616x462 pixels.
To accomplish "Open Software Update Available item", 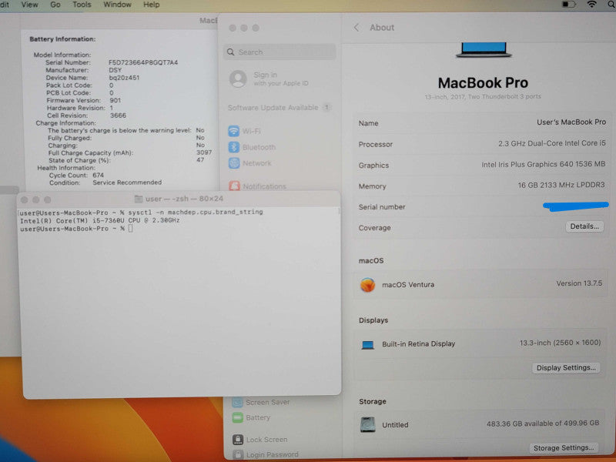I will [x=280, y=108].
